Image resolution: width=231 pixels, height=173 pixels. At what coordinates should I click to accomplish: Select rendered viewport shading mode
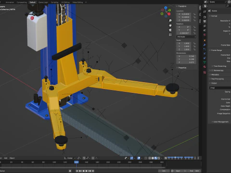159,158
